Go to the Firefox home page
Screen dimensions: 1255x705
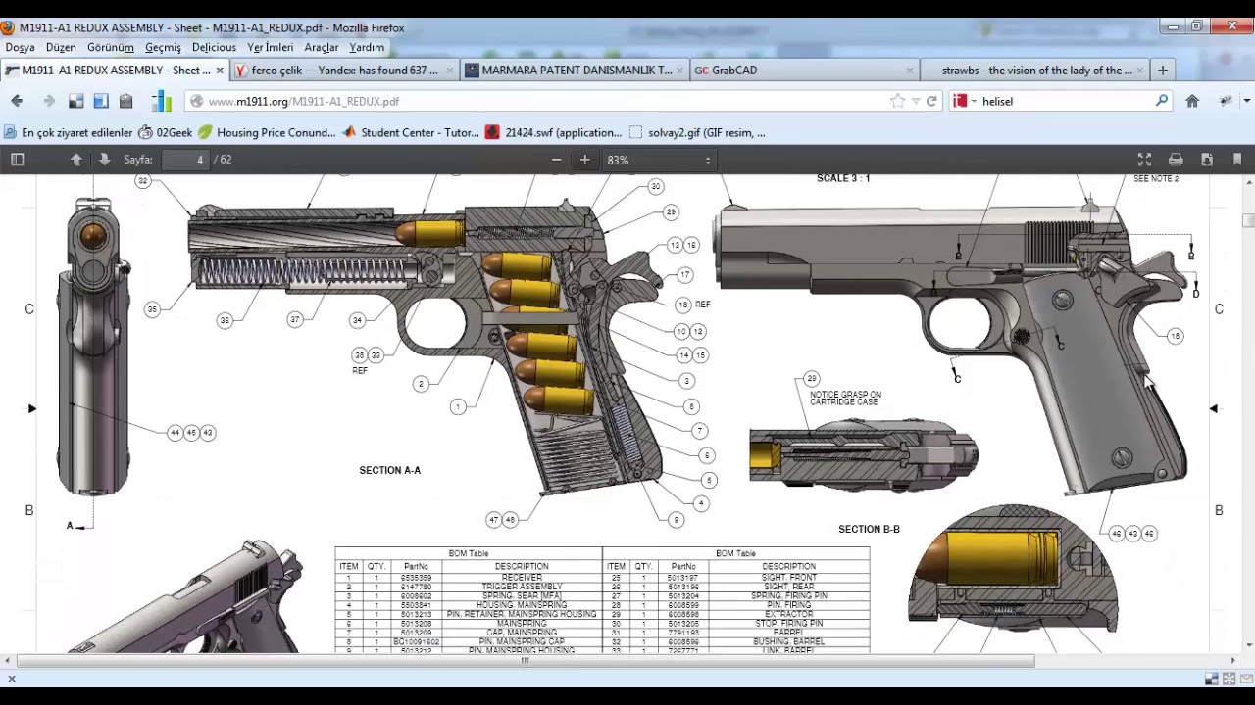1192,101
